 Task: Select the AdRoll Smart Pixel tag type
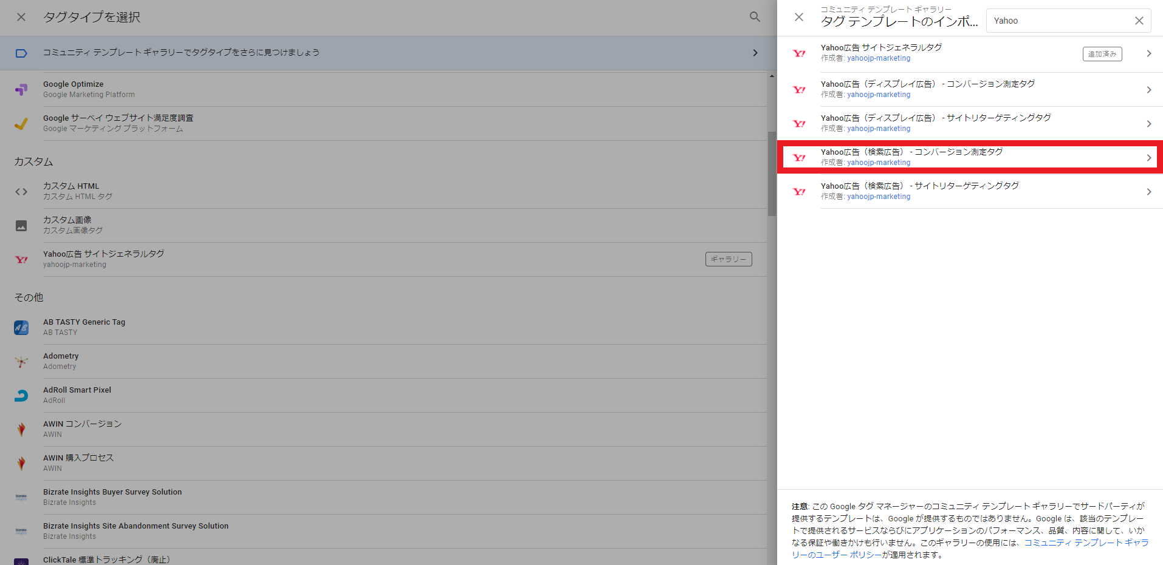tap(383, 396)
